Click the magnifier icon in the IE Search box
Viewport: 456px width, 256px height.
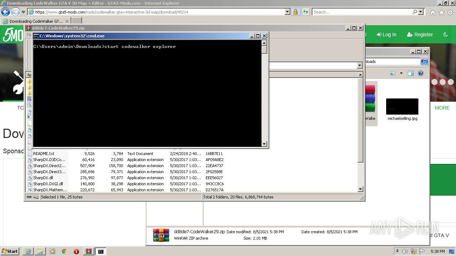(415, 12)
